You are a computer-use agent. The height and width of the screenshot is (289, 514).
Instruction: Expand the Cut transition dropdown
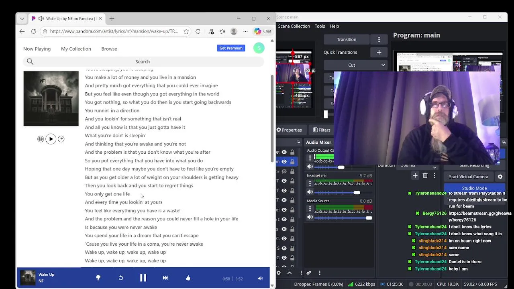point(383,65)
